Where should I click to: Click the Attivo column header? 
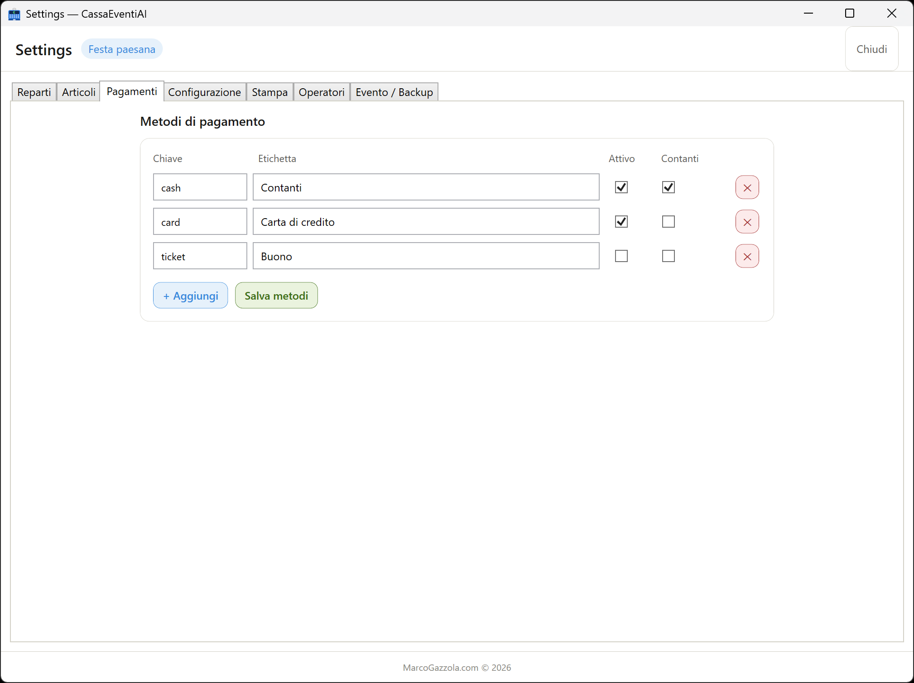(x=621, y=158)
